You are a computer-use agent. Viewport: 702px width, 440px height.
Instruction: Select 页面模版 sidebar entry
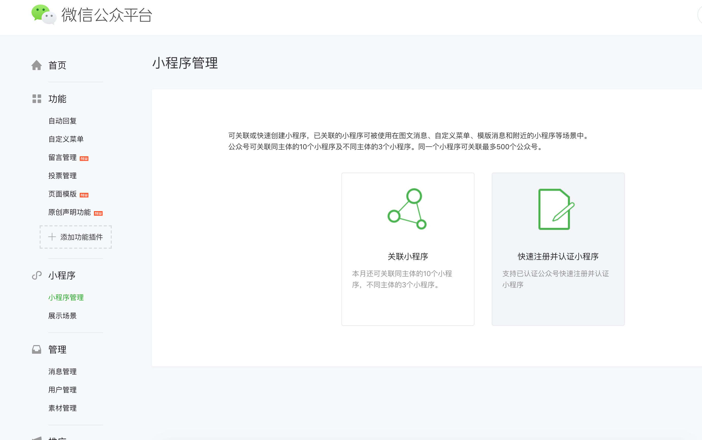coord(62,194)
